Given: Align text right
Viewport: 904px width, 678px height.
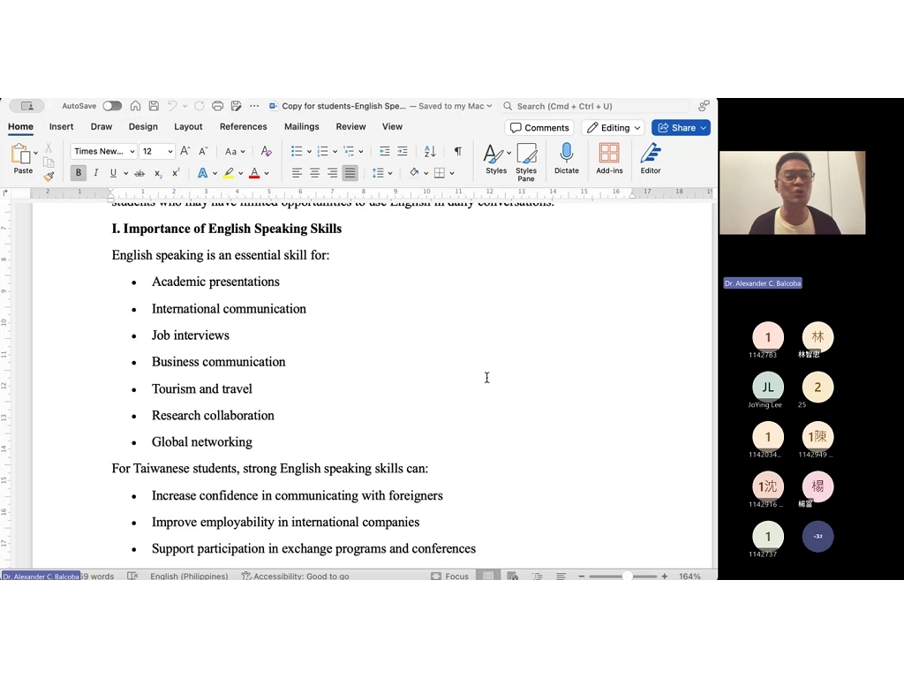Looking at the screenshot, I should [333, 173].
